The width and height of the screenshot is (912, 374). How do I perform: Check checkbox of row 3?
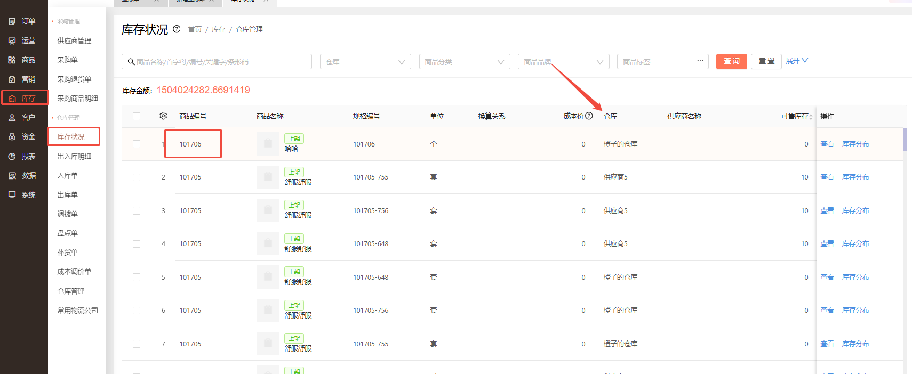[137, 210]
